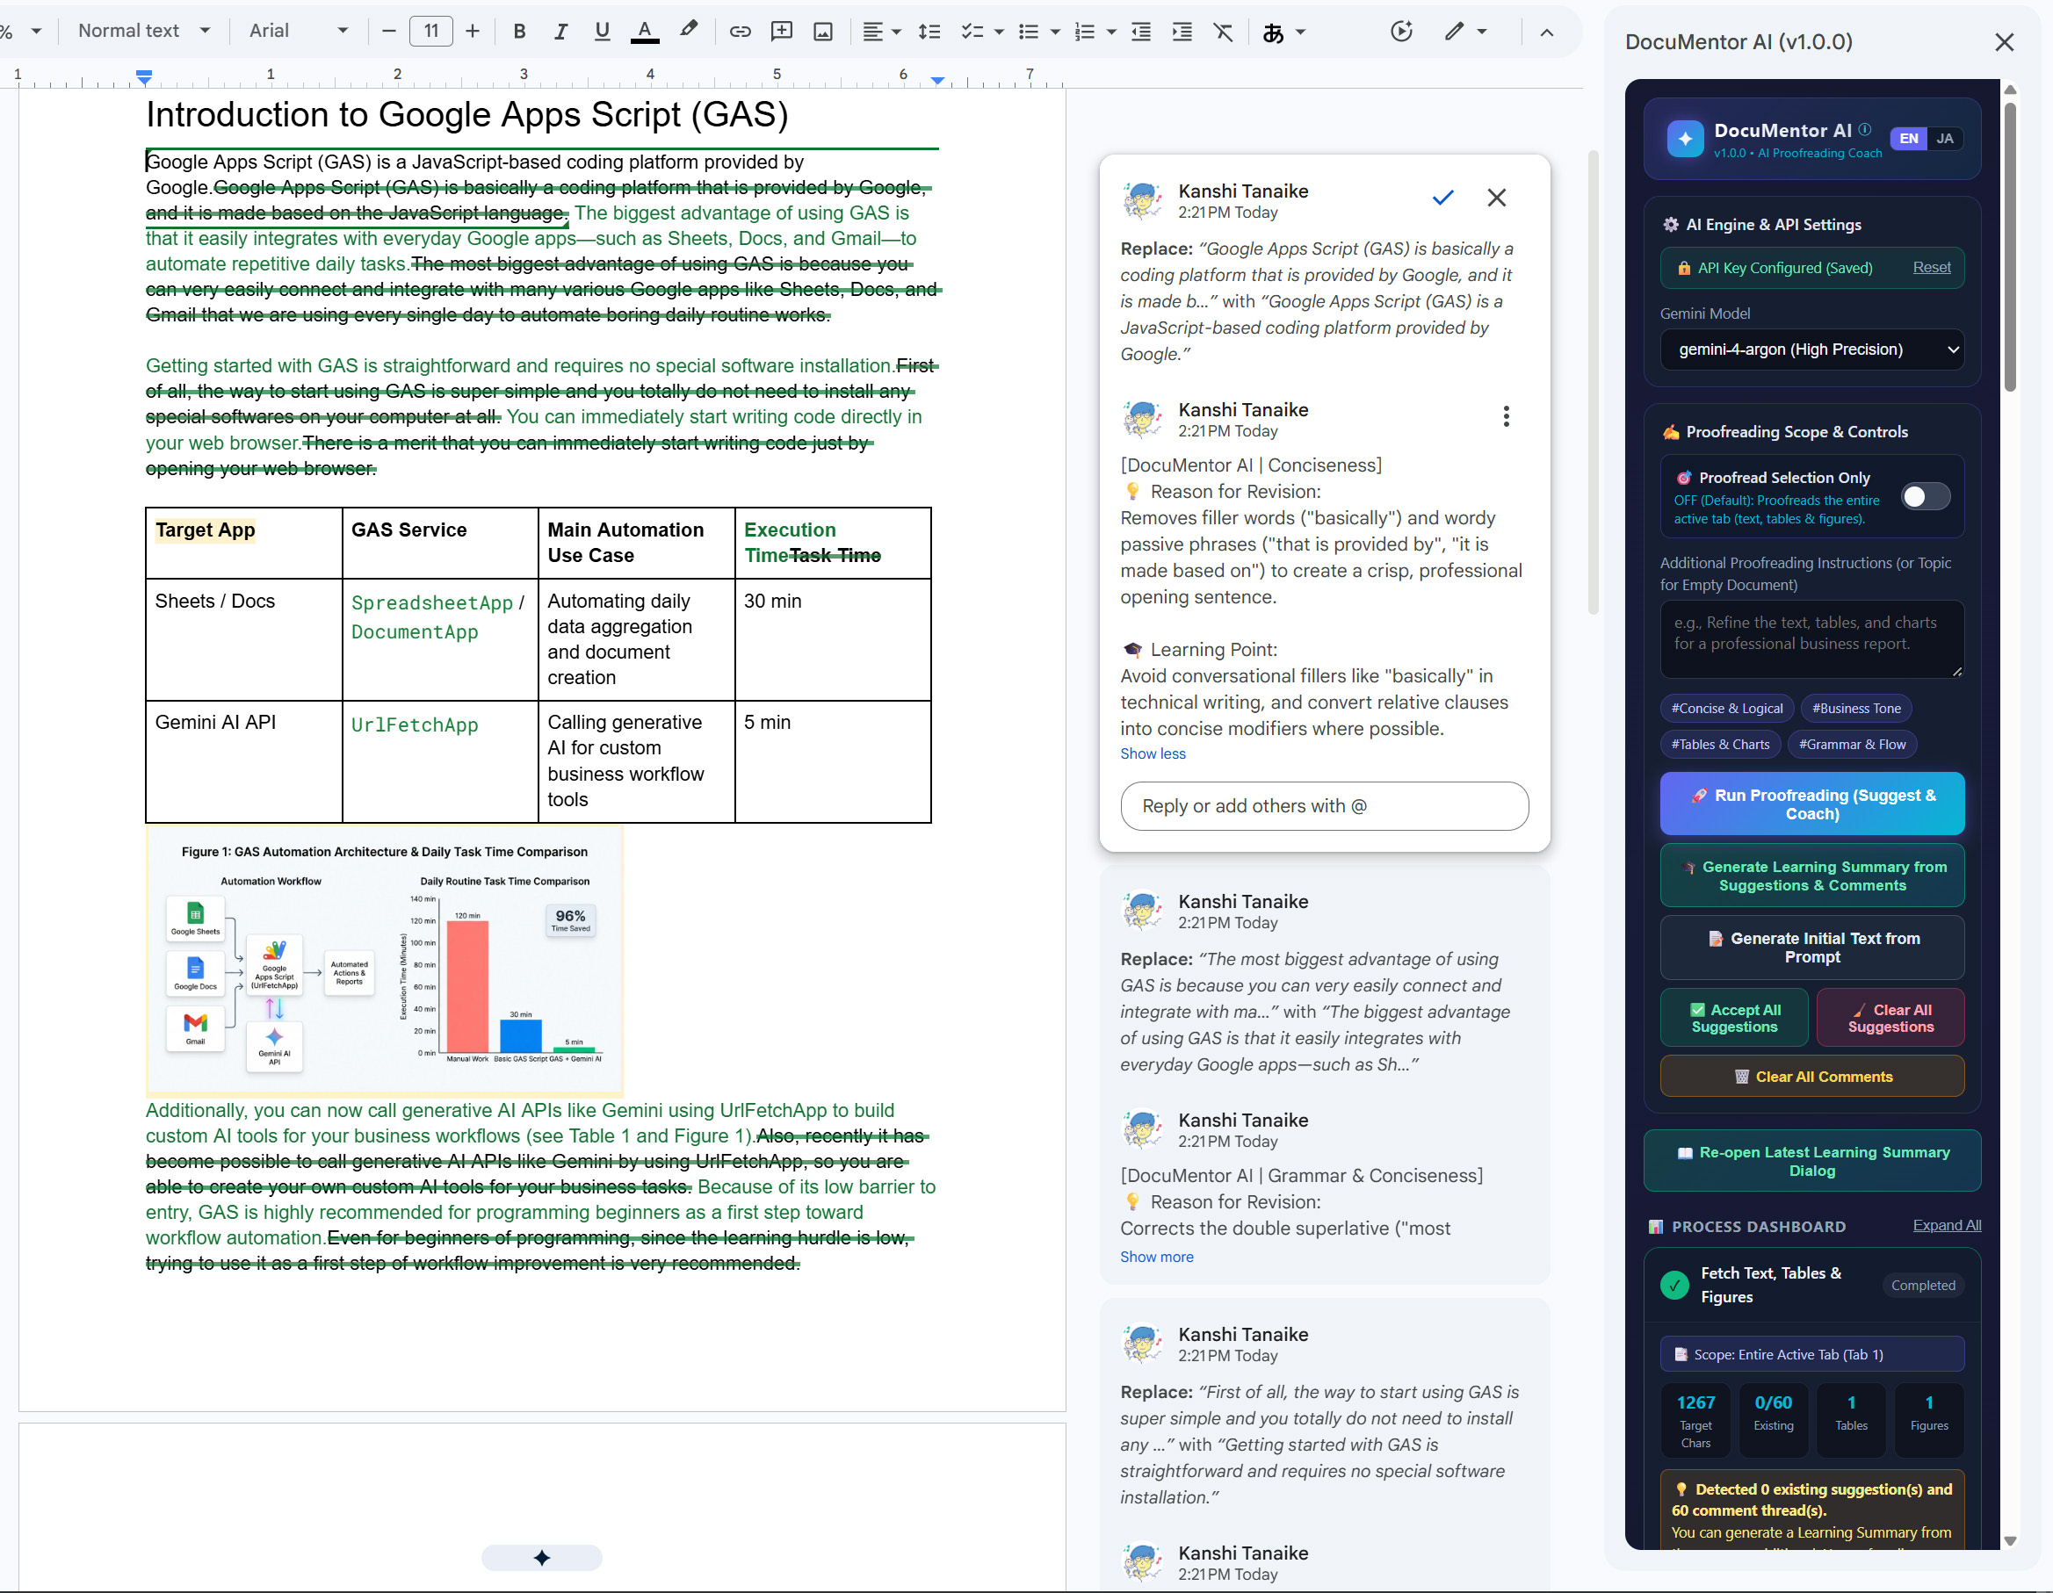Open the Gemini Model dropdown
The height and width of the screenshot is (1593, 2053).
pos(1811,350)
